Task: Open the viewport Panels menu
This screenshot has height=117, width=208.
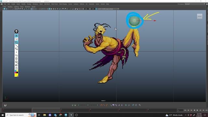Action: [33, 7]
